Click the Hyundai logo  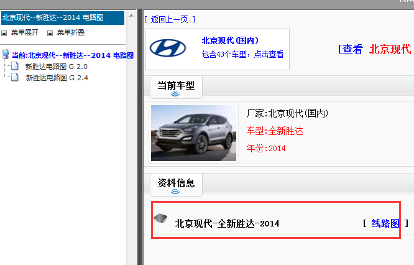(168, 48)
